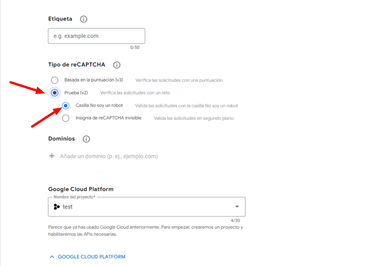Viewport: 386px width, 266px height.
Task: Select Insignia de reCAPTCHA invisible radio button
Action: coord(65,118)
